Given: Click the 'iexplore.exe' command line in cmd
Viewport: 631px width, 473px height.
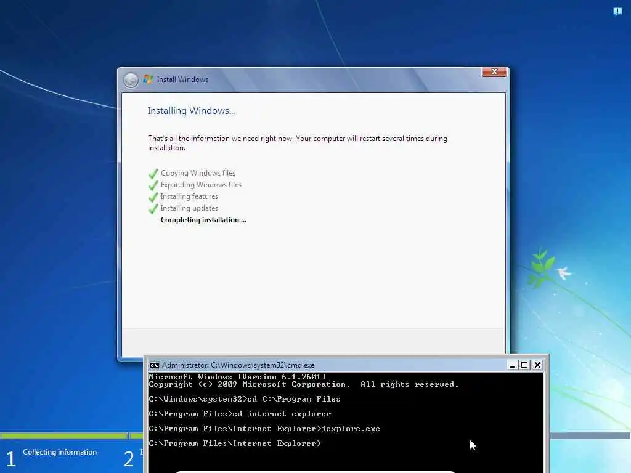Looking at the screenshot, I should tap(264, 429).
